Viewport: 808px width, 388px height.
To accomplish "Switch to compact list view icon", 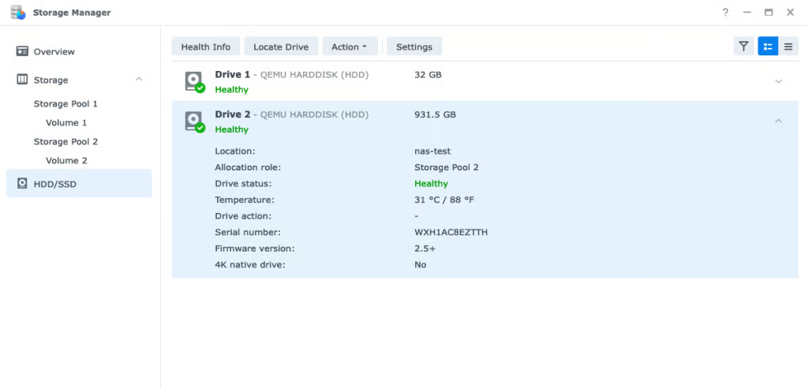I will [788, 47].
